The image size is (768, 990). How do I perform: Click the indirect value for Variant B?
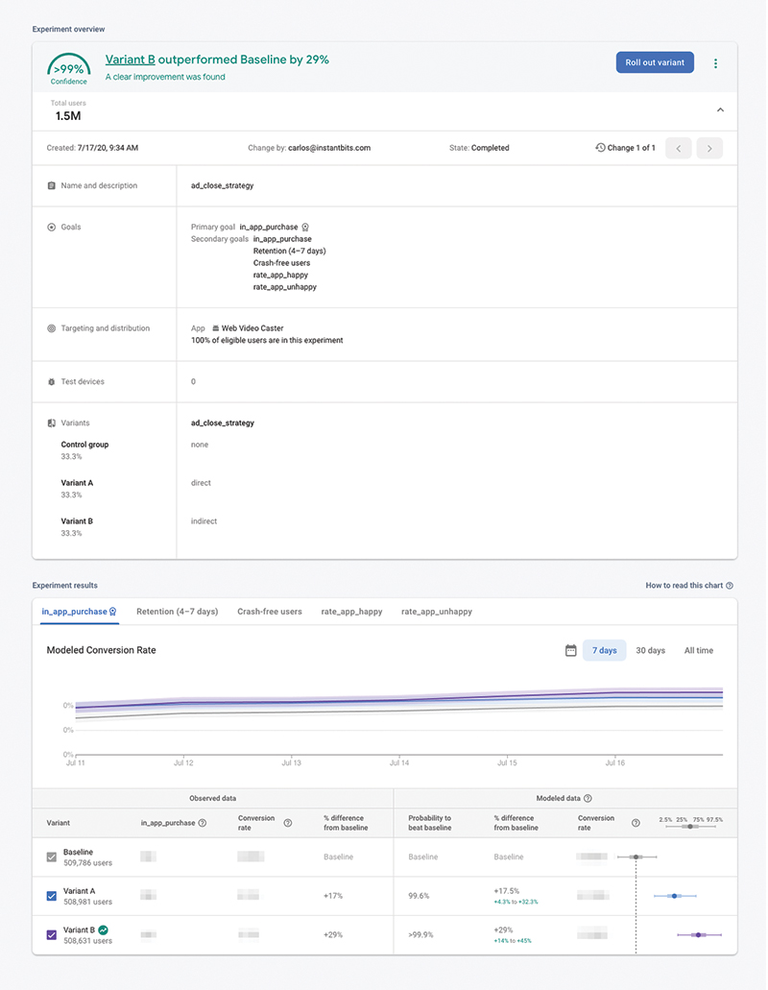coord(204,521)
